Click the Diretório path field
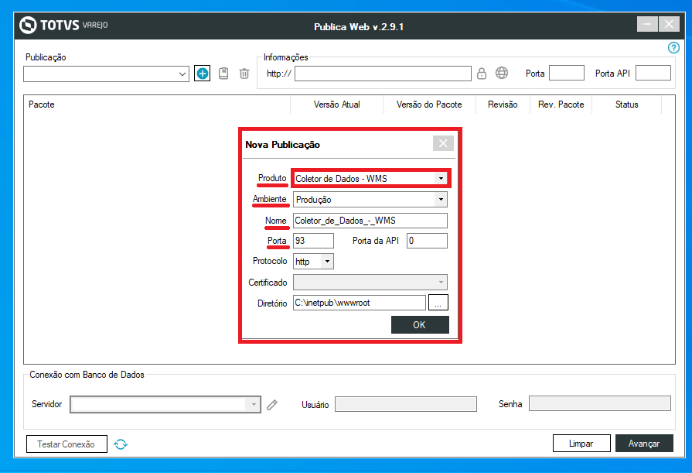This screenshot has width=692, height=473. point(360,303)
